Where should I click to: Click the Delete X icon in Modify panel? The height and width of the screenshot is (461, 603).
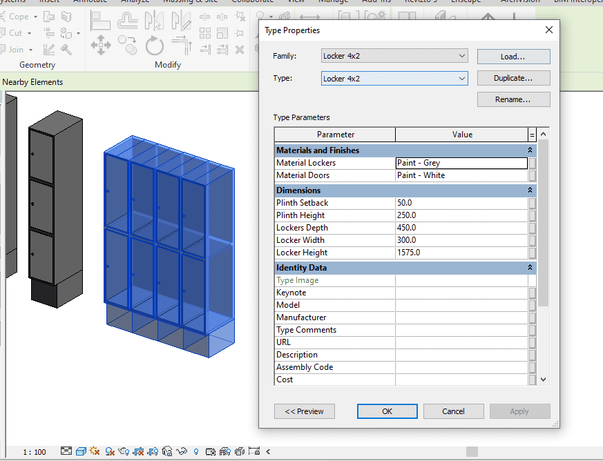(x=239, y=49)
